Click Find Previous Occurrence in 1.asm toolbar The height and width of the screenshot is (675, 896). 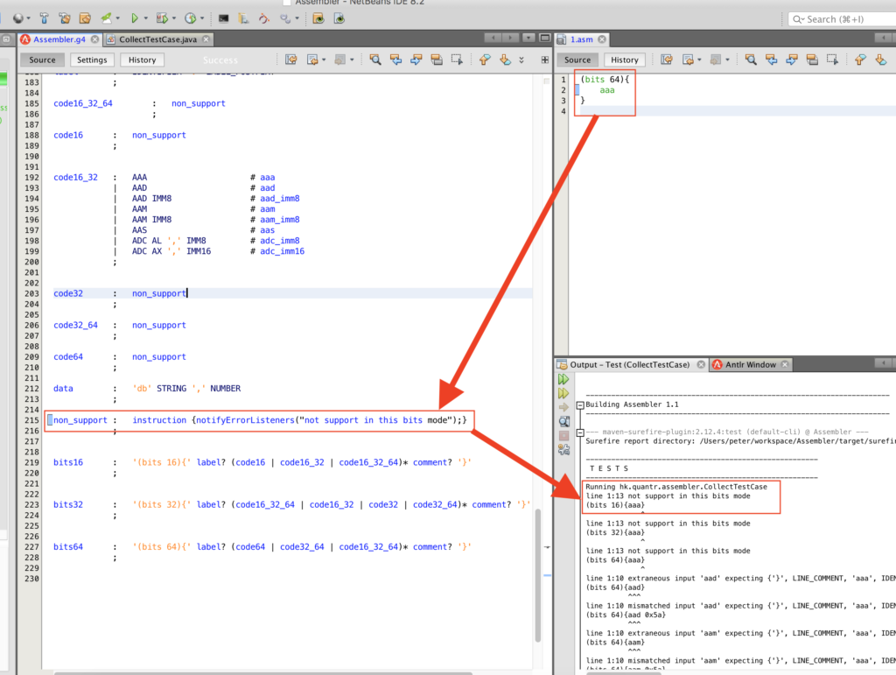pos(772,60)
